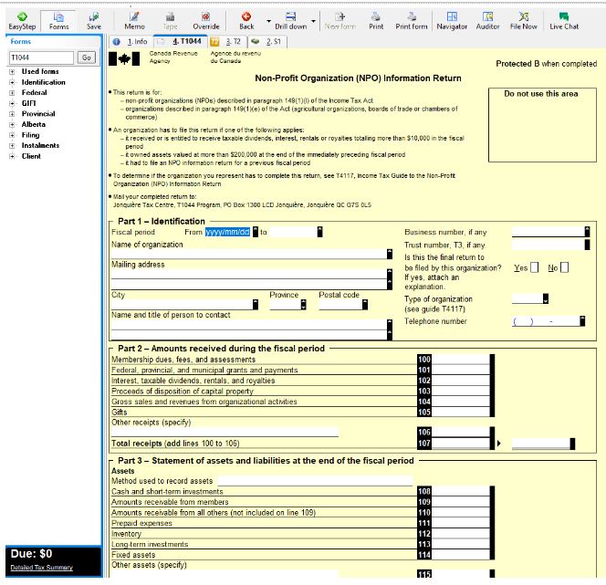Click line 105 Gifts amount field
This screenshot has width=606, height=585.
(x=460, y=412)
